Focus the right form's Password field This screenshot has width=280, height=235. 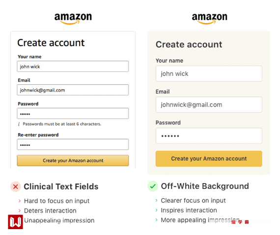[209, 136]
